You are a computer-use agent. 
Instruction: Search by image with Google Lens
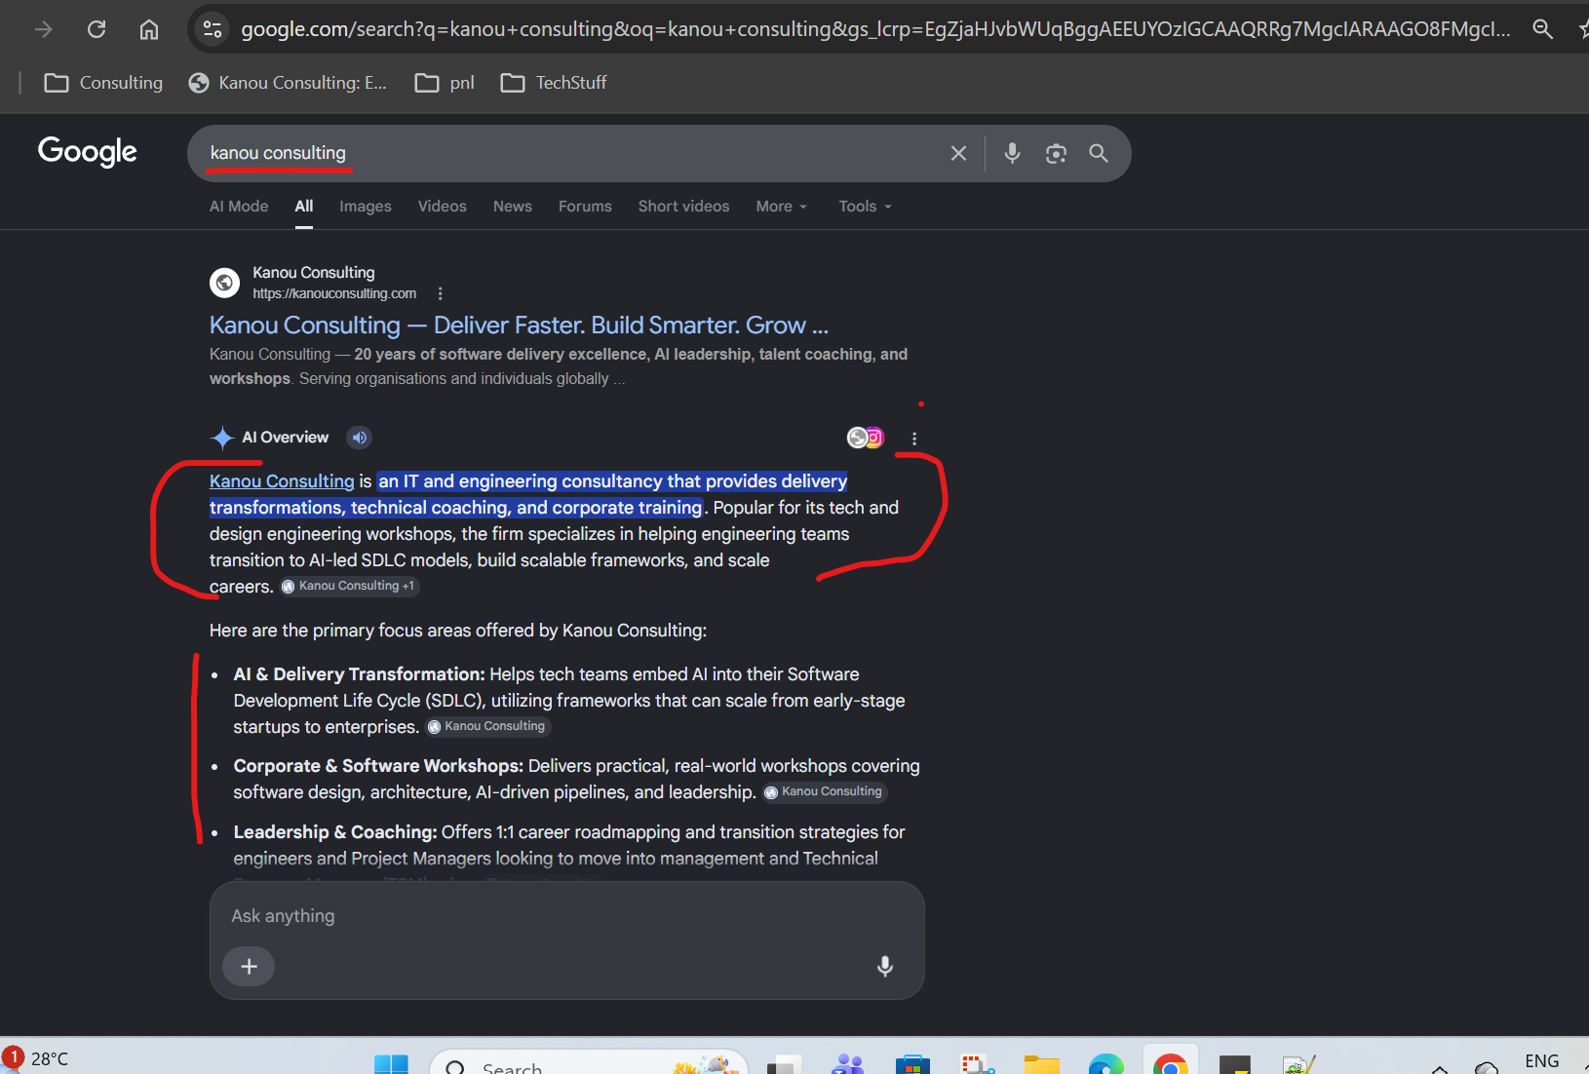[x=1056, y=153]
